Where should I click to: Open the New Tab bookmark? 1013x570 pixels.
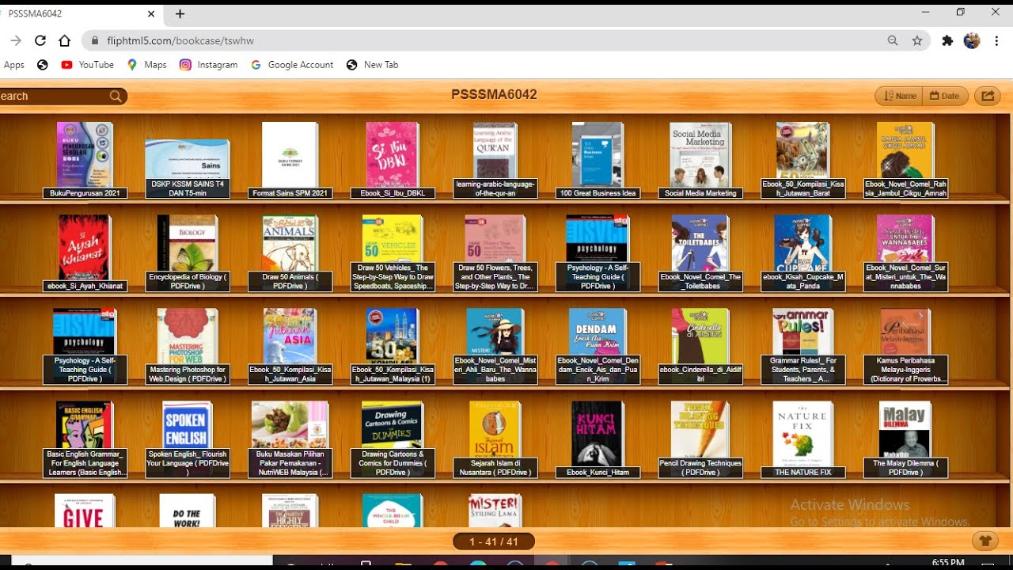click(372, 65)
